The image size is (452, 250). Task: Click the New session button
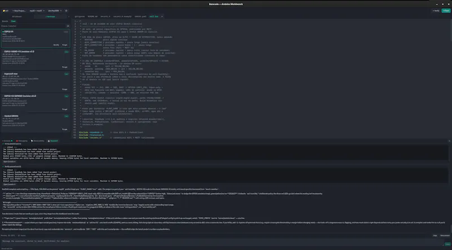point(445,235)
